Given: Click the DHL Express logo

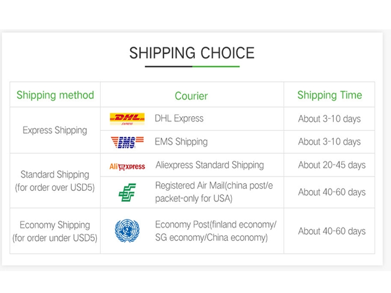Looking at the screenshot, I should [x=127, y=119].
